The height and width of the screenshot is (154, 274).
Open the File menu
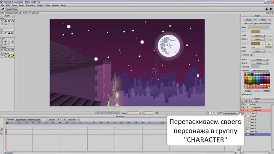pyautogui.click(x=3, y=5)
